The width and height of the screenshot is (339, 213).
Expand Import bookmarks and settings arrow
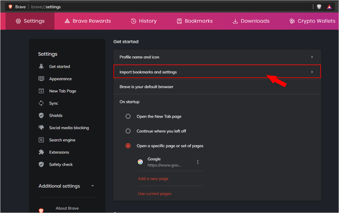point(312,72)
